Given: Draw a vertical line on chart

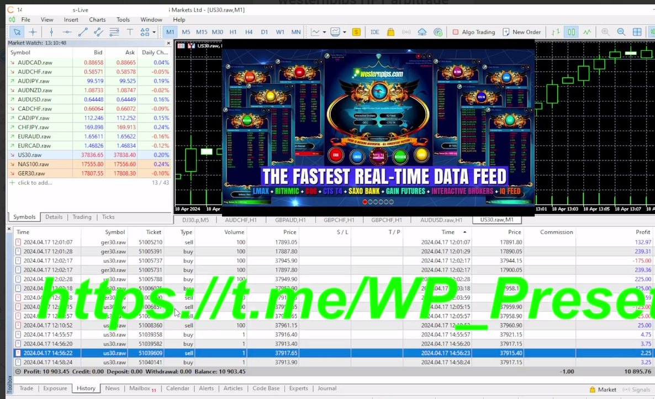Looking at the screenshot, I should click(x=51, y=32).
